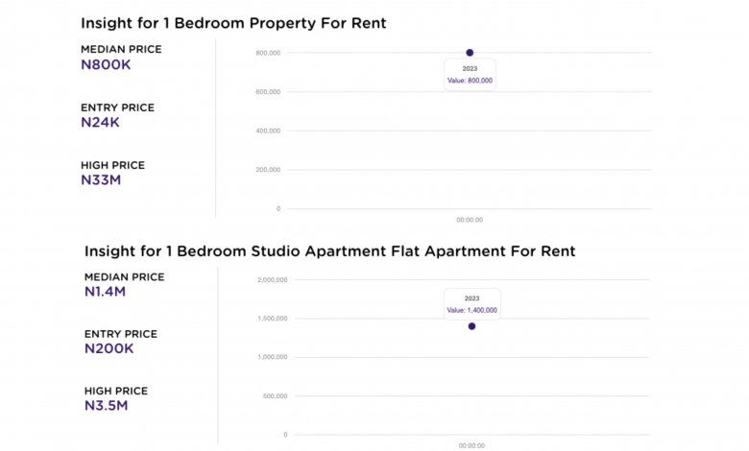Click the 400,000 y-axis label
749x451 pixels.
[x=267, y=131]
